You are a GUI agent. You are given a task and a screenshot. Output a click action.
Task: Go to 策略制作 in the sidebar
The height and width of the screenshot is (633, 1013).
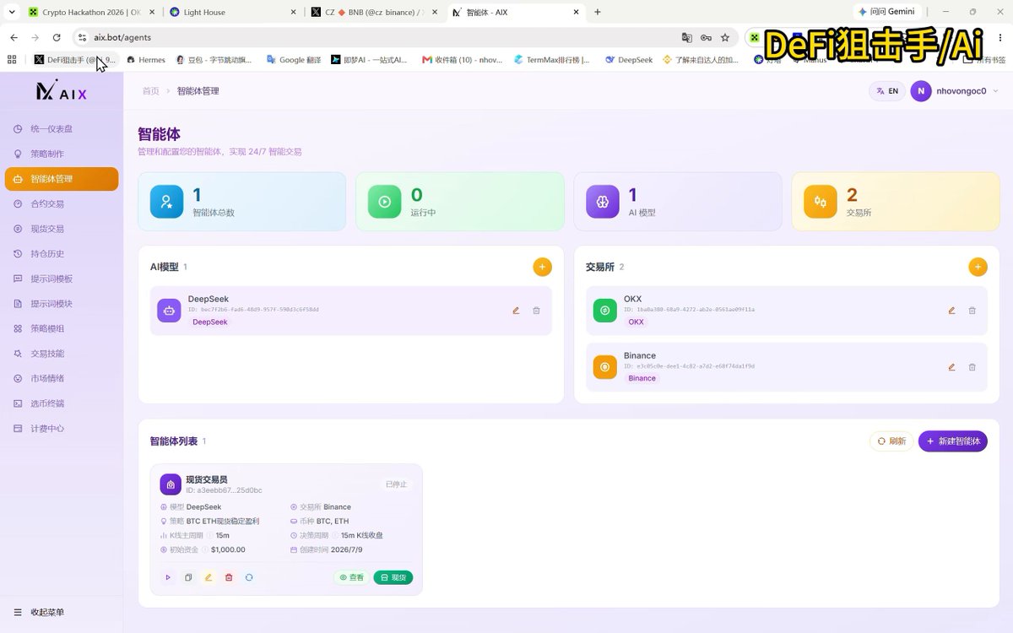[62, 154]
